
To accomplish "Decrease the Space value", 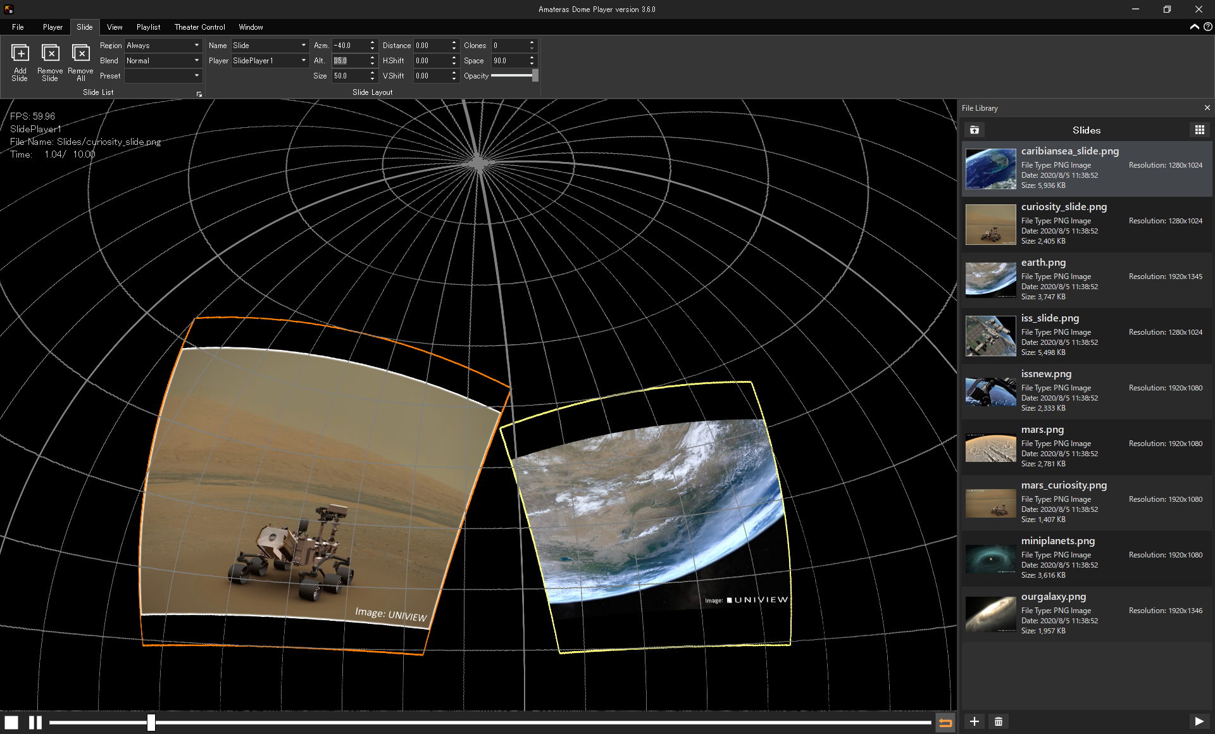I will click(532, 63).
